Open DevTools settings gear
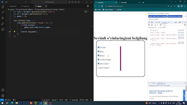 tap(180, 22)
